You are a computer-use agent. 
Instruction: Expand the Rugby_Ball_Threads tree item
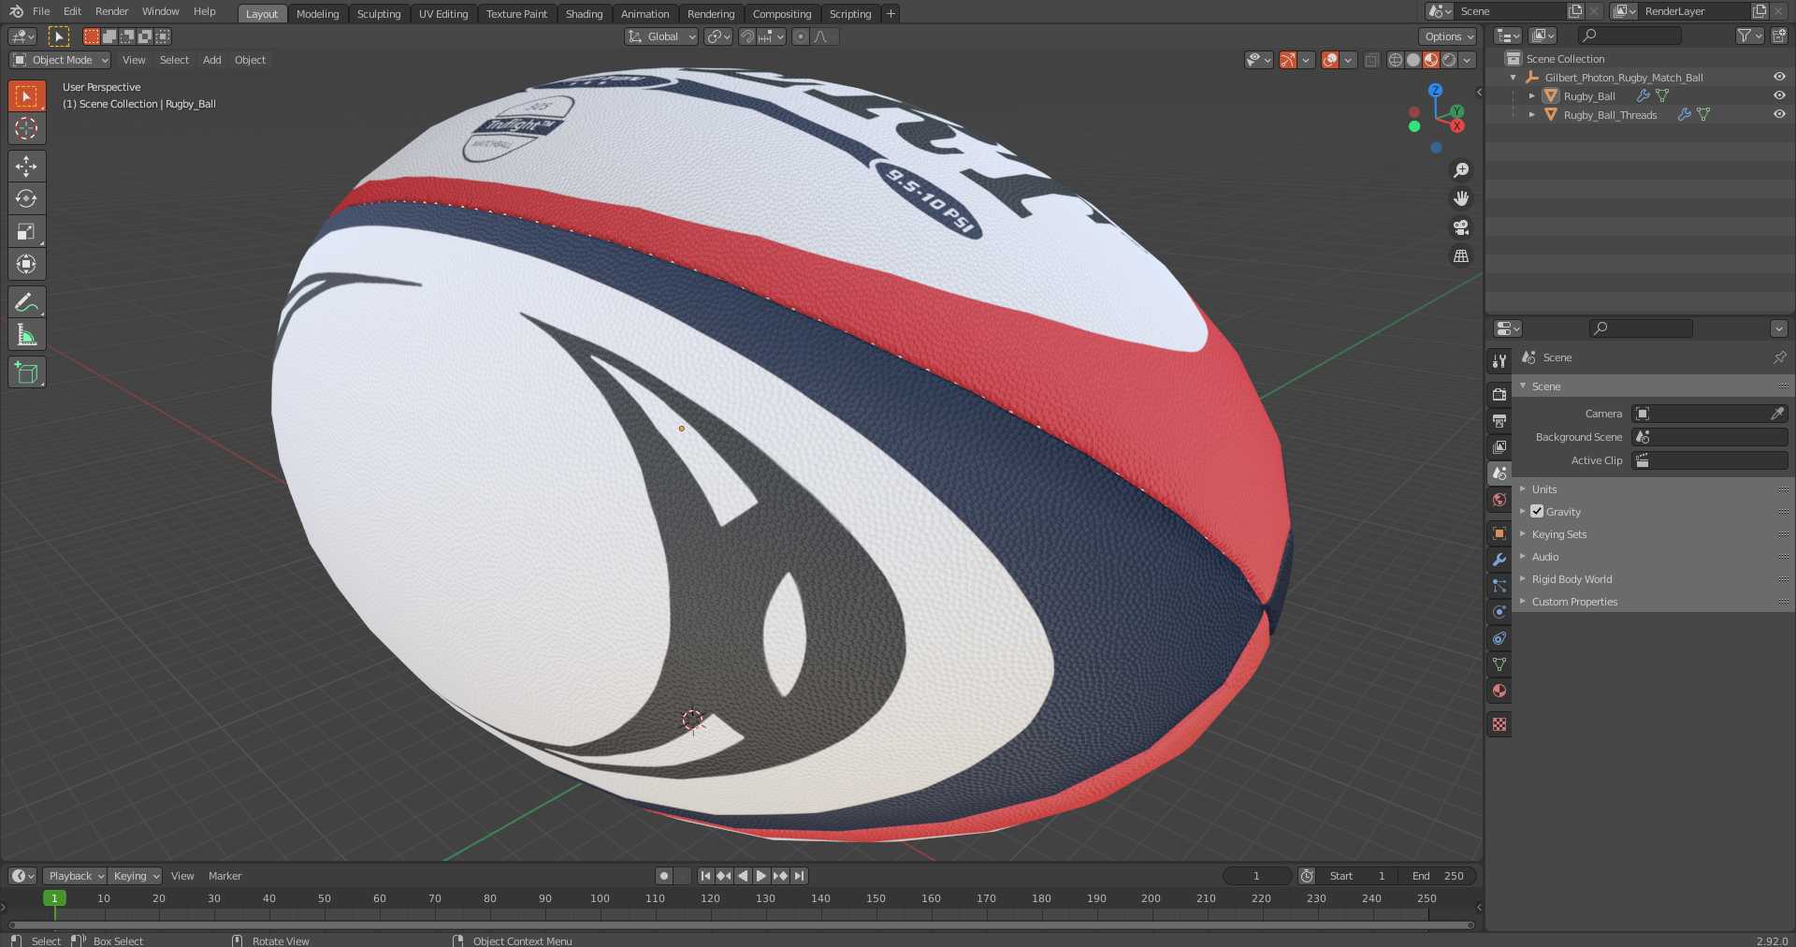click(x=1531, y=114)
